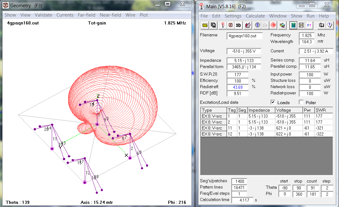
Task: Open the Run menu
Action: coord(310,16)
